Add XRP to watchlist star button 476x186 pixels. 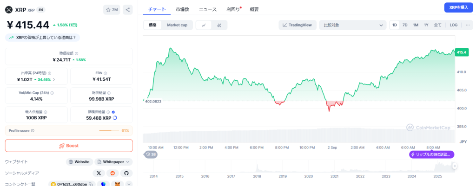click(112, 10)
